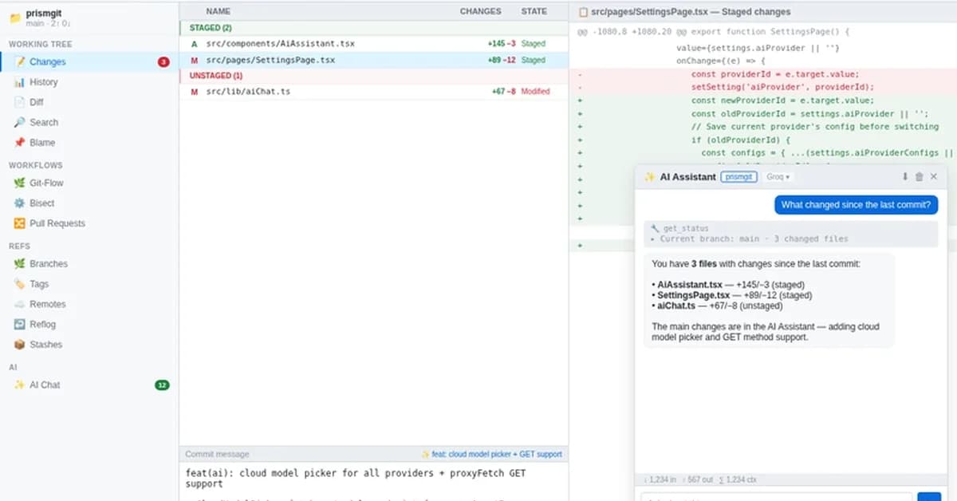Open the Tags refs icon
Viewport: 957px width, 501px height.
click(20, 284)
